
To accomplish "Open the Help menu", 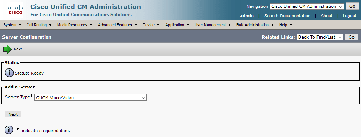I will pos(286,25).
